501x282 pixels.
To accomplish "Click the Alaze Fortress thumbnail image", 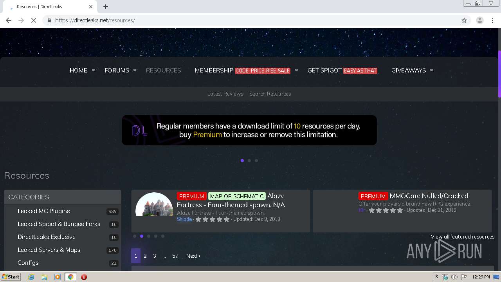I will click(x=154, y=204).
